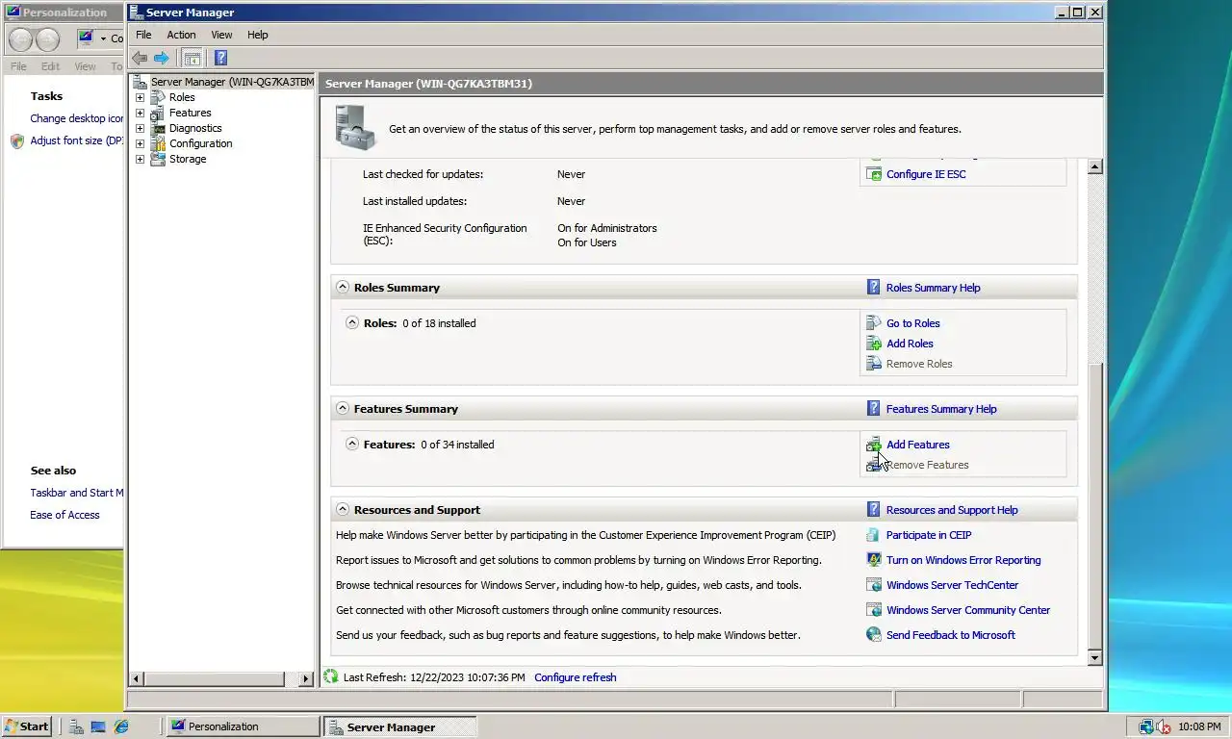Open the View menu in Server Manager
Image resolution: width=1232 pixels, height=739 pixels.
[x=221, y=35]
